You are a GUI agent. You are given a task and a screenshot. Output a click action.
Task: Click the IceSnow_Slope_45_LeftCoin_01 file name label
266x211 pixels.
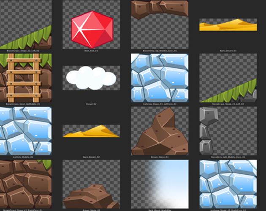pos(160,104)
